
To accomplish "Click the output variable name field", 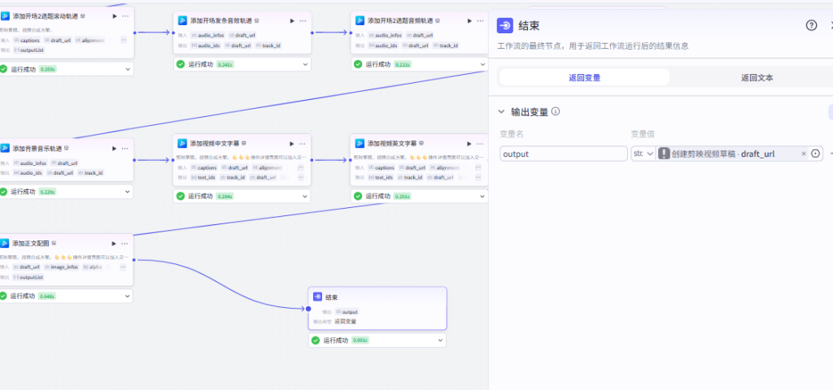I will [564, 154].
